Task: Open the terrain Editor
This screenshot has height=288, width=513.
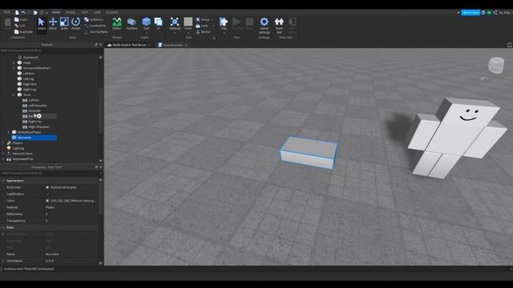Action: pyautogui.click(x=117, y=23)
